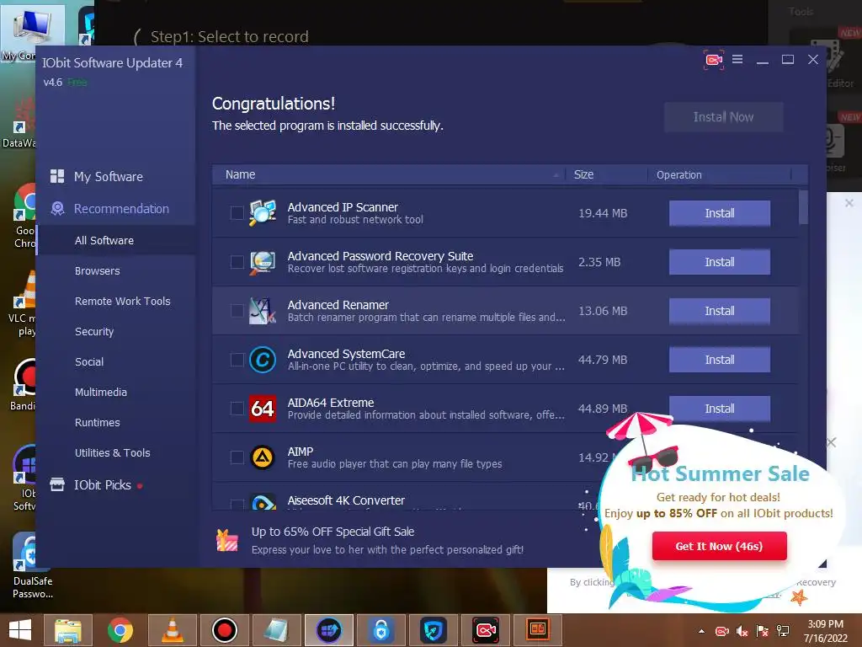Open the Windows Start button
862x647 pixels.
click(20, 629)
